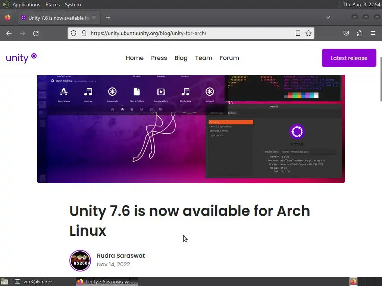Click the distro logo beside Applications menu

tap(6, 4)
